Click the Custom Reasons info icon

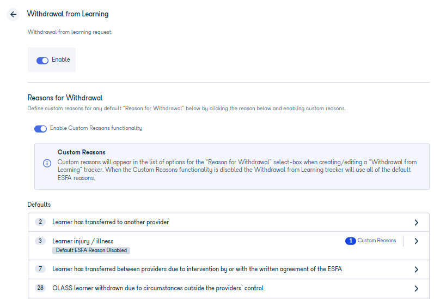(x=47, y=163)
